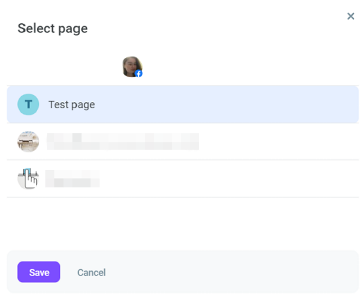Click empty space in highlighted Test page row
This screenshot has height=296, width=362.
coord(227,105)
